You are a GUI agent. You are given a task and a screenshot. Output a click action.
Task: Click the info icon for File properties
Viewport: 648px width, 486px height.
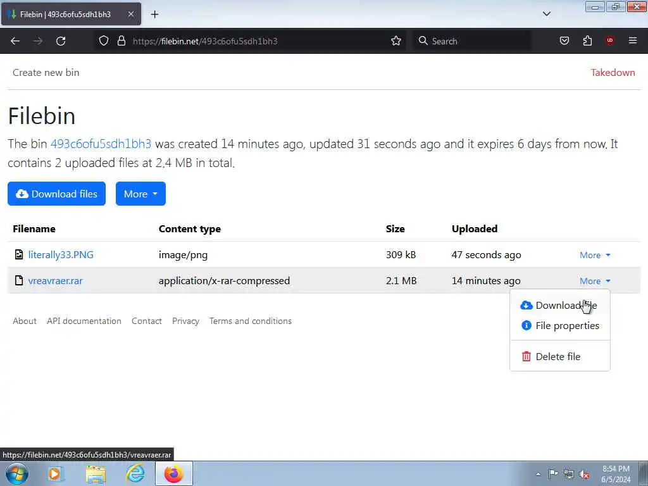pos(526,326)
